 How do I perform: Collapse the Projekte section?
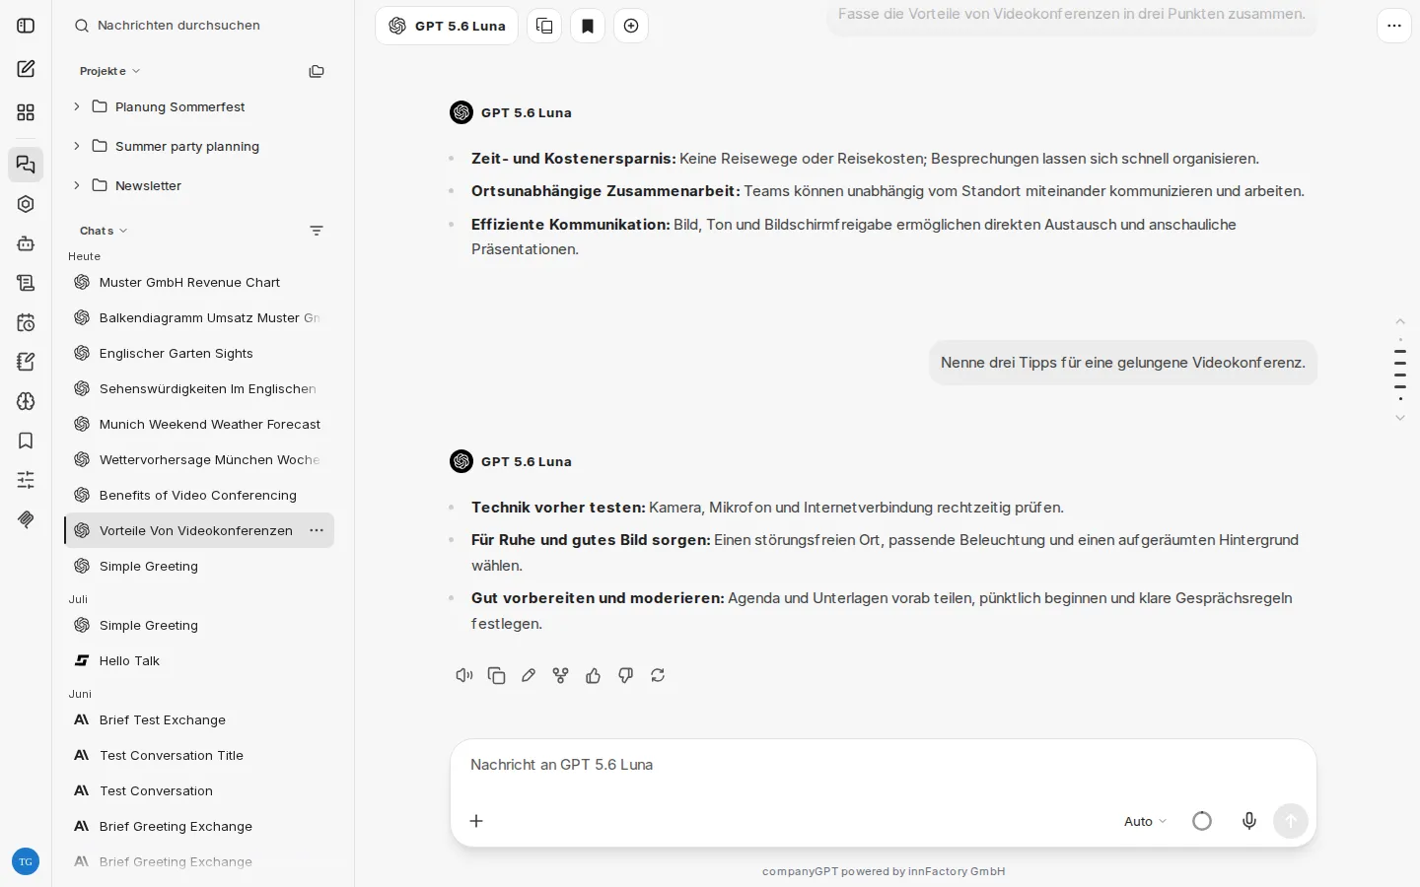point(110,71)
